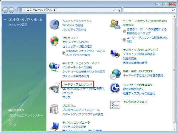Expand the arrow after コントロール パネル breadcrumb

point(55,10)
